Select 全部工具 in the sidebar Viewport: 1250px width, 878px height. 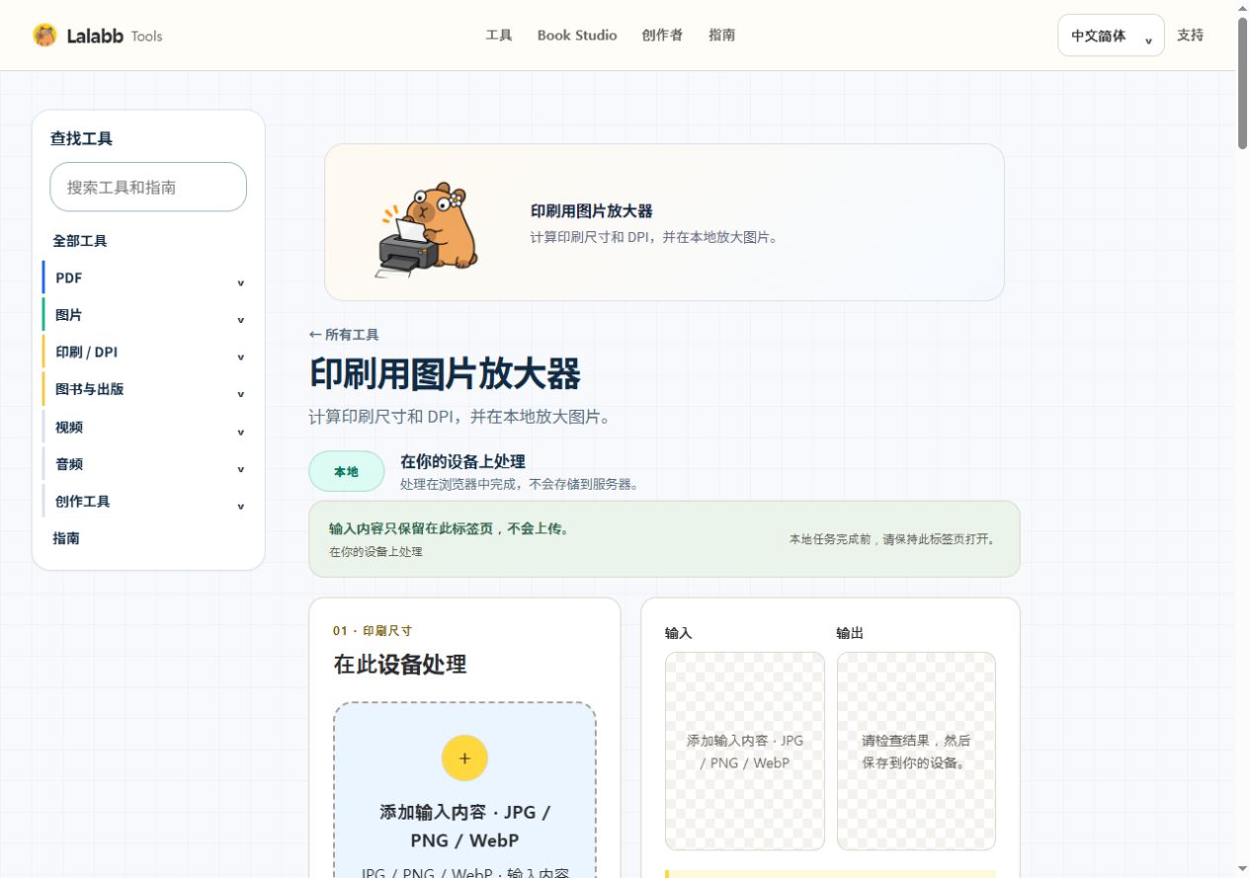[80, 241]
